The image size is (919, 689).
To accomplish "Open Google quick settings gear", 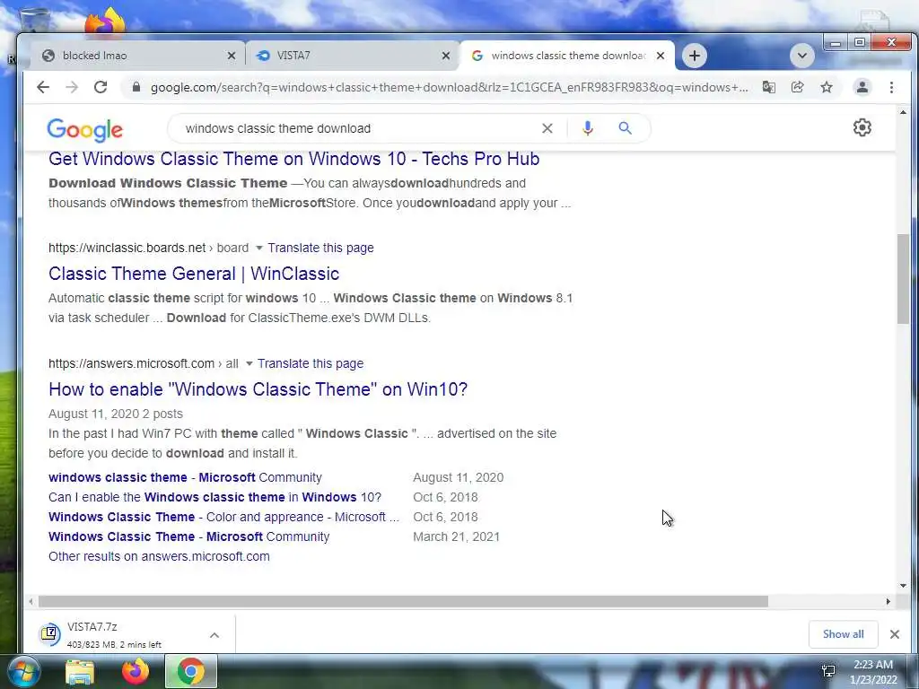I will pyautogui.click(x=862, y=127).
